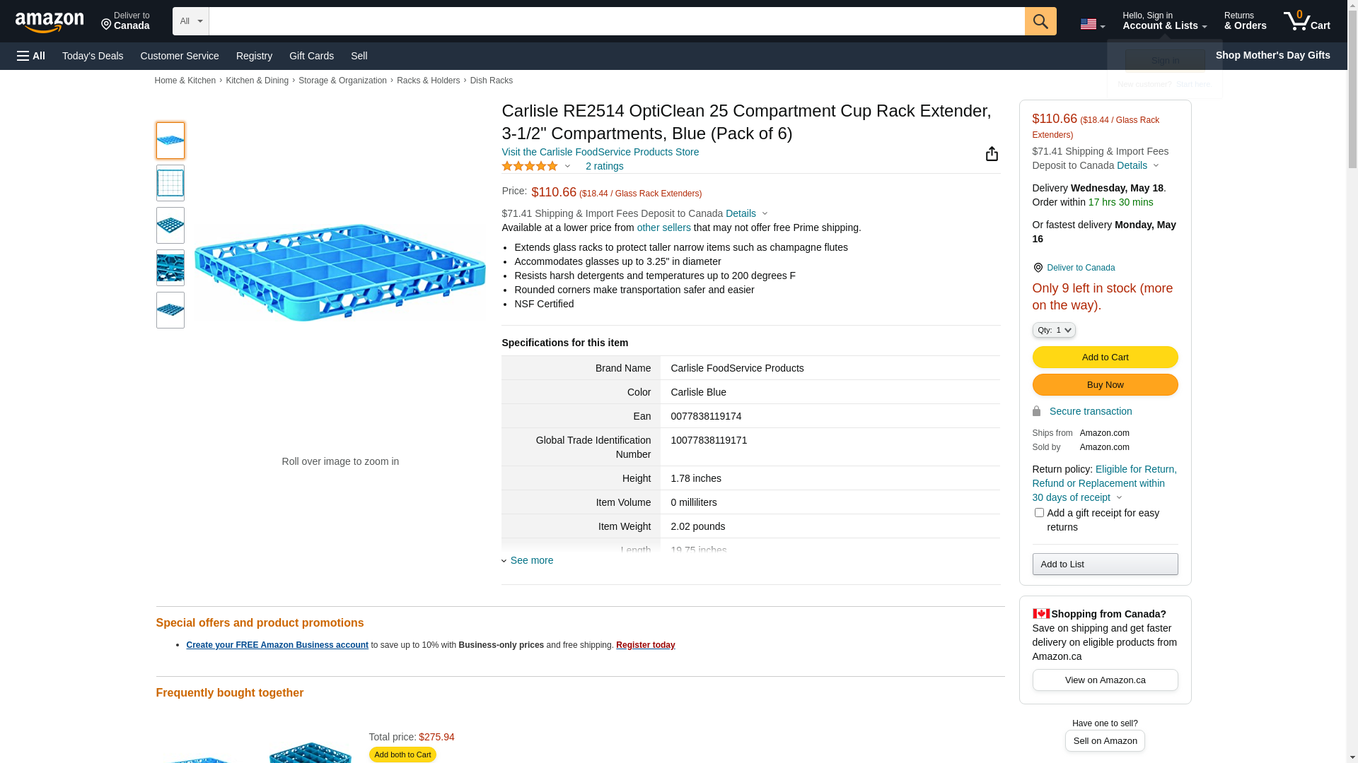Open the All hamburger menu
This screenshot has width=1358, height=763.
click(x=31, y=56)
